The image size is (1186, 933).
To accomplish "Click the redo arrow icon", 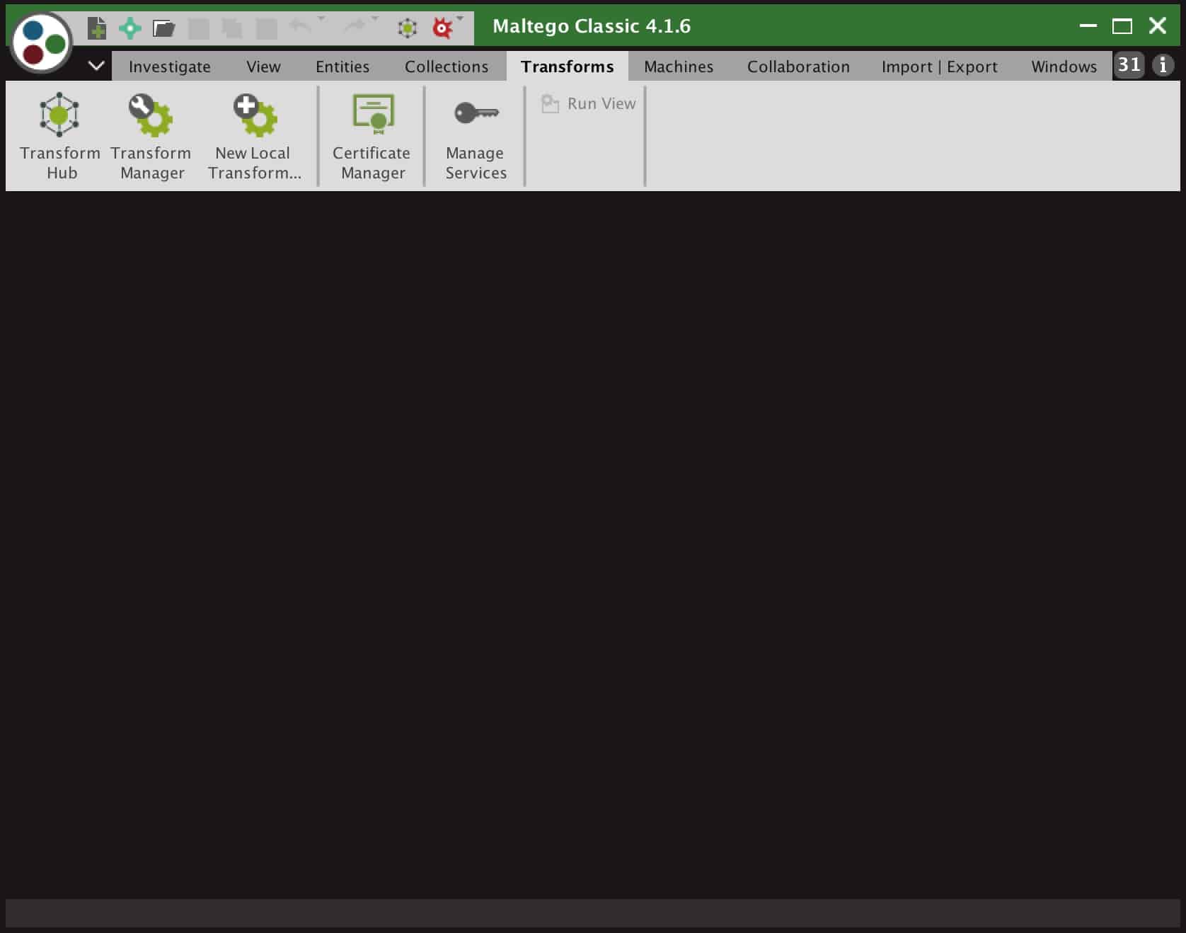I will (354, 27).
